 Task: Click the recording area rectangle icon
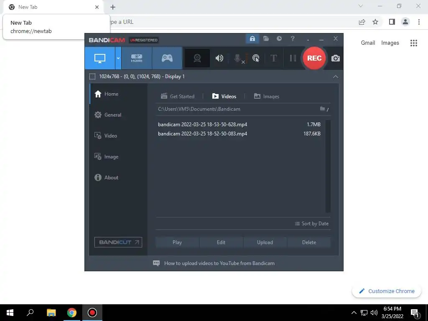92,76
